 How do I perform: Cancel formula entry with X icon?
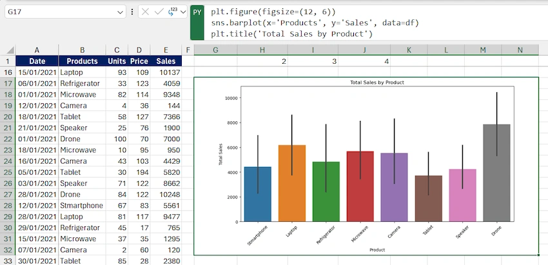click(x=146, y=12)
